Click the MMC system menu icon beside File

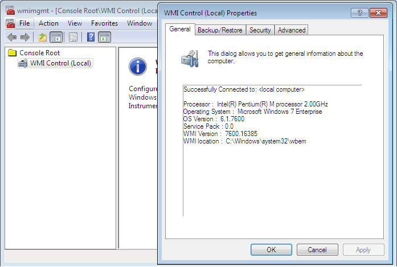tap(10, 23)
